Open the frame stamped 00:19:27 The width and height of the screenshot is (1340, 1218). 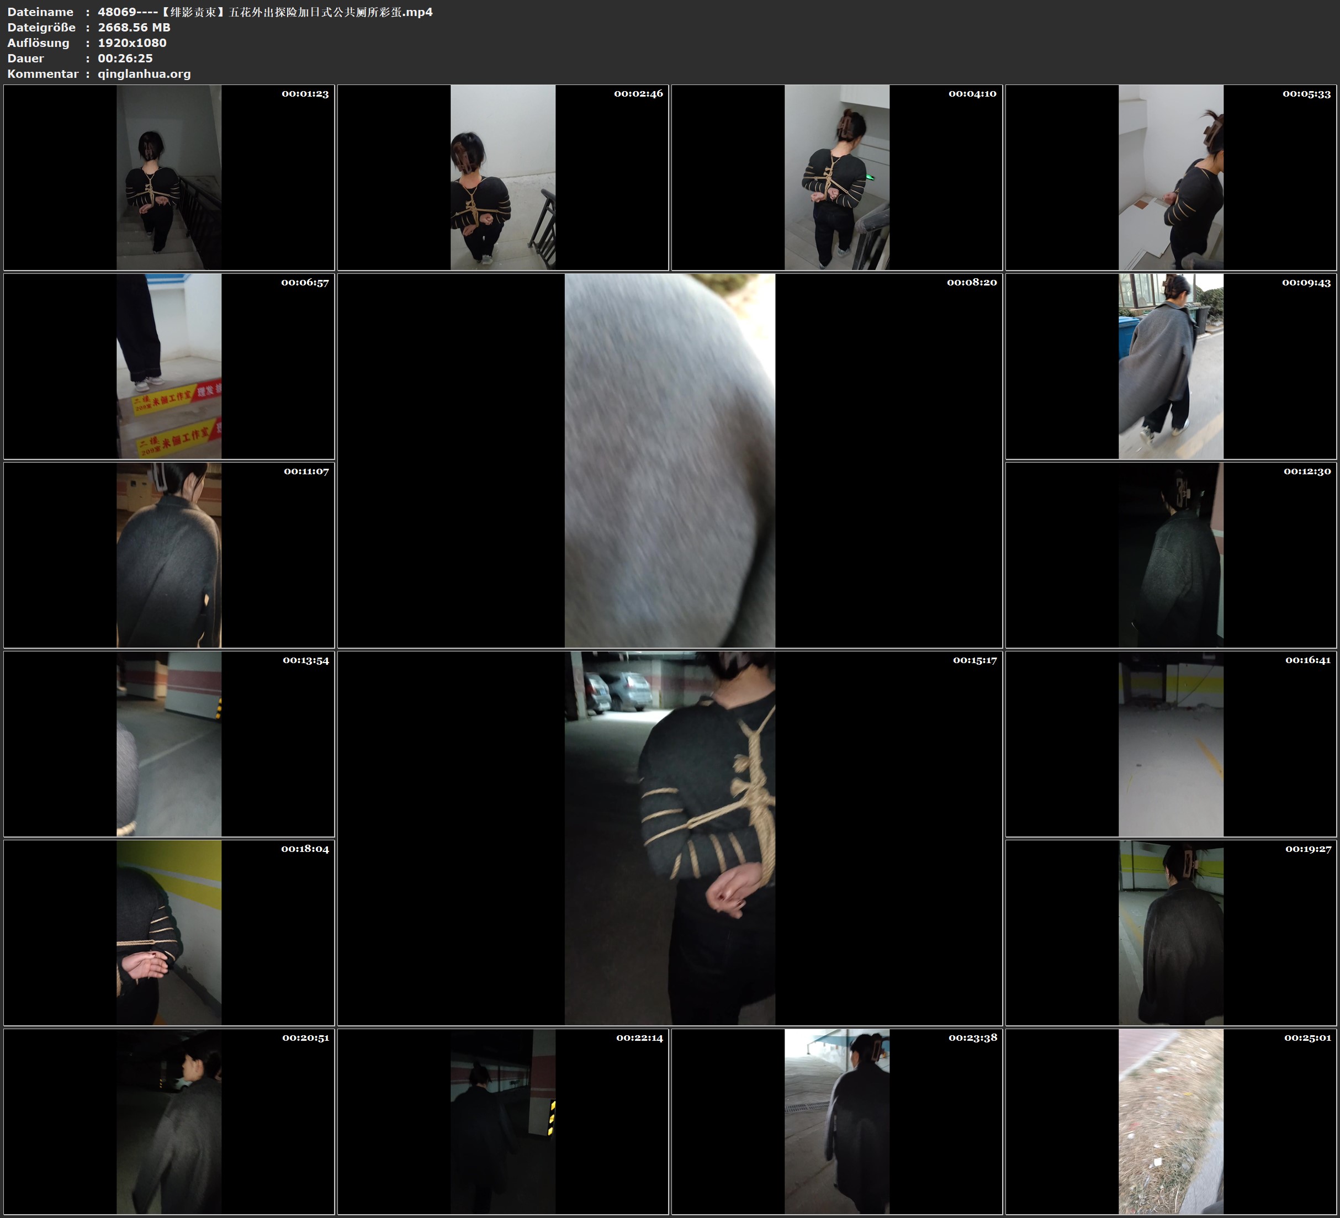tap(1170, 932)
